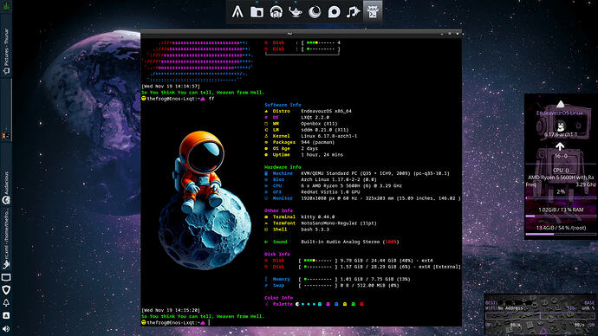Select 'Built-in Audio Analog Stereo' sound line
The height and width of the screenshot is (336, 598).
click(x=350, y=242)
